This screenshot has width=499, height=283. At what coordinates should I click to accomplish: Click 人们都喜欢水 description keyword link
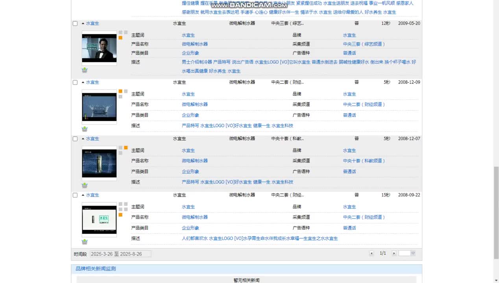pos(195,239)
